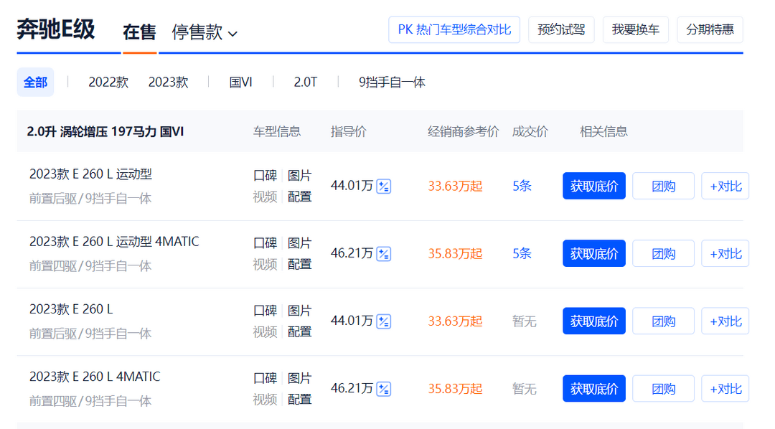Open 2023款 E 260 L 运动型 model page
Viewport: 775px width, 429px height.
pyautogui.click(x=90, y=174)
